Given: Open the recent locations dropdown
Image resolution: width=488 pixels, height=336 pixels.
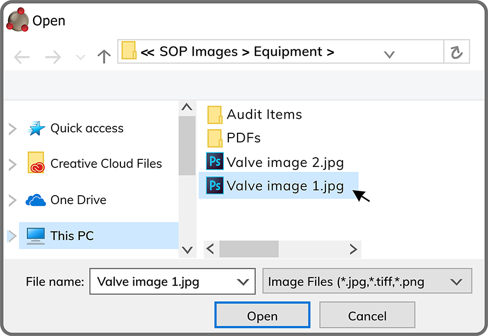Looking at the screenshot, I should pos(81,57).
